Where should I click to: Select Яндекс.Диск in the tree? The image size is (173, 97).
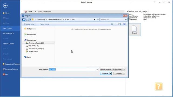point(33,51)
